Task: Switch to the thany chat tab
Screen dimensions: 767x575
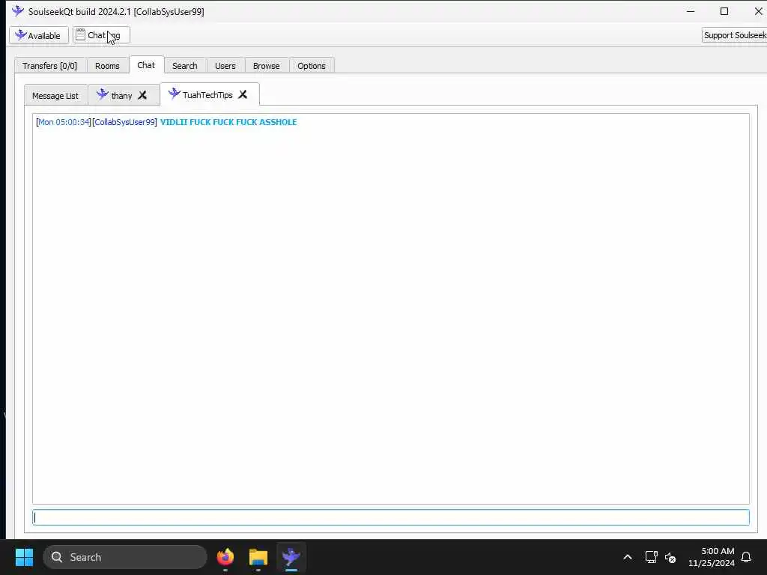Action: tap(121, 95)
